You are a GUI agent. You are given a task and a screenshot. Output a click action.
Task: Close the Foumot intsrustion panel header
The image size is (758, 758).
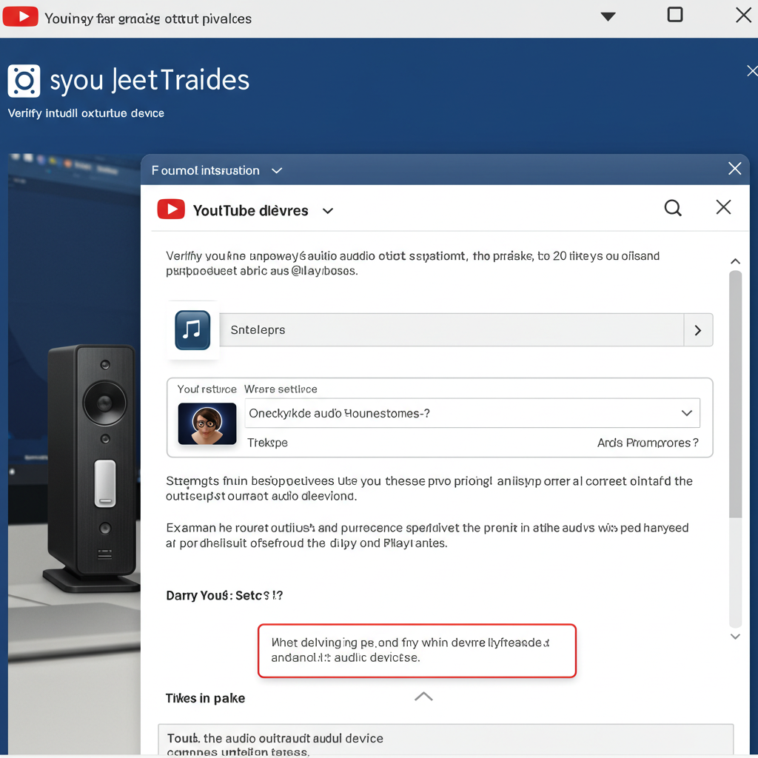(734, 169)
